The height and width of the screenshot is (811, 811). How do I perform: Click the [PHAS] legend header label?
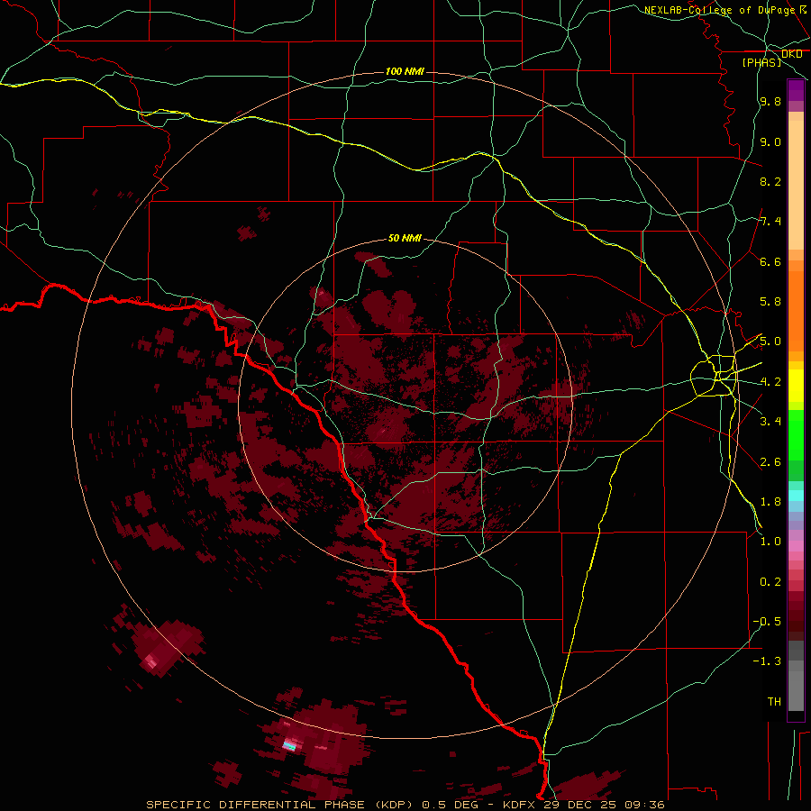point(761,62)
